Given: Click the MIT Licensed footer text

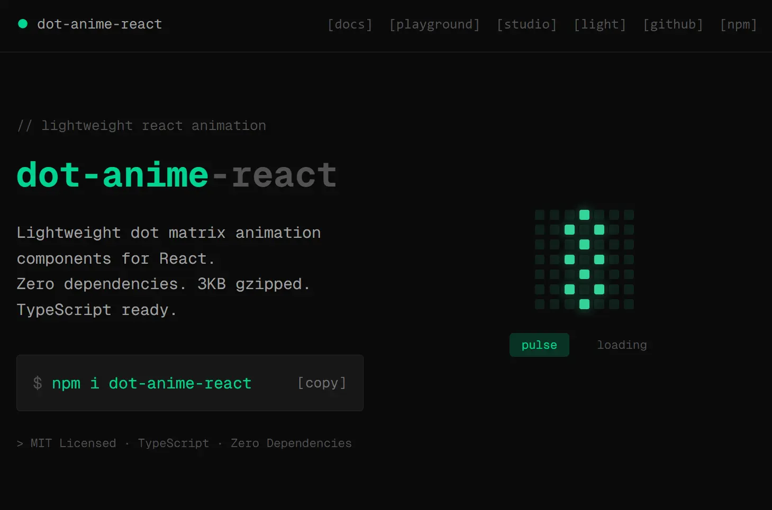Looking at the screenshot, I should 72,443.
